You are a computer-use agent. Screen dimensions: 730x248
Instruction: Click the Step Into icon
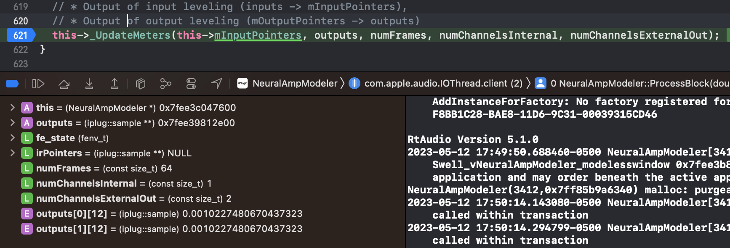click(x=89, y=84)
